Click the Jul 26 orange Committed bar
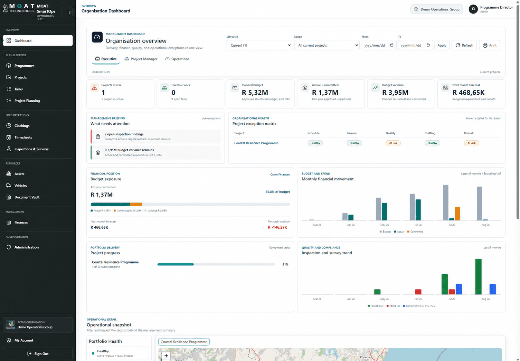This screenshot has height=361, width=520. point(457,213)
